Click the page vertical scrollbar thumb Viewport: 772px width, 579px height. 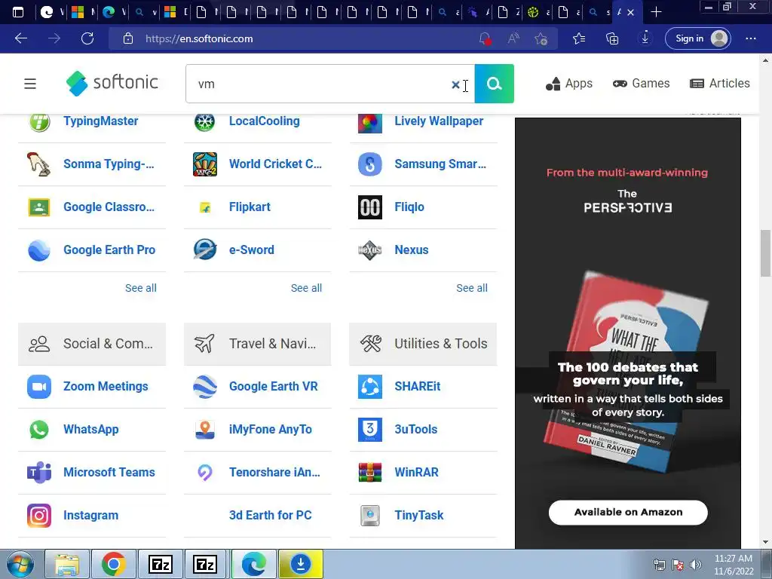pos(766,253)
